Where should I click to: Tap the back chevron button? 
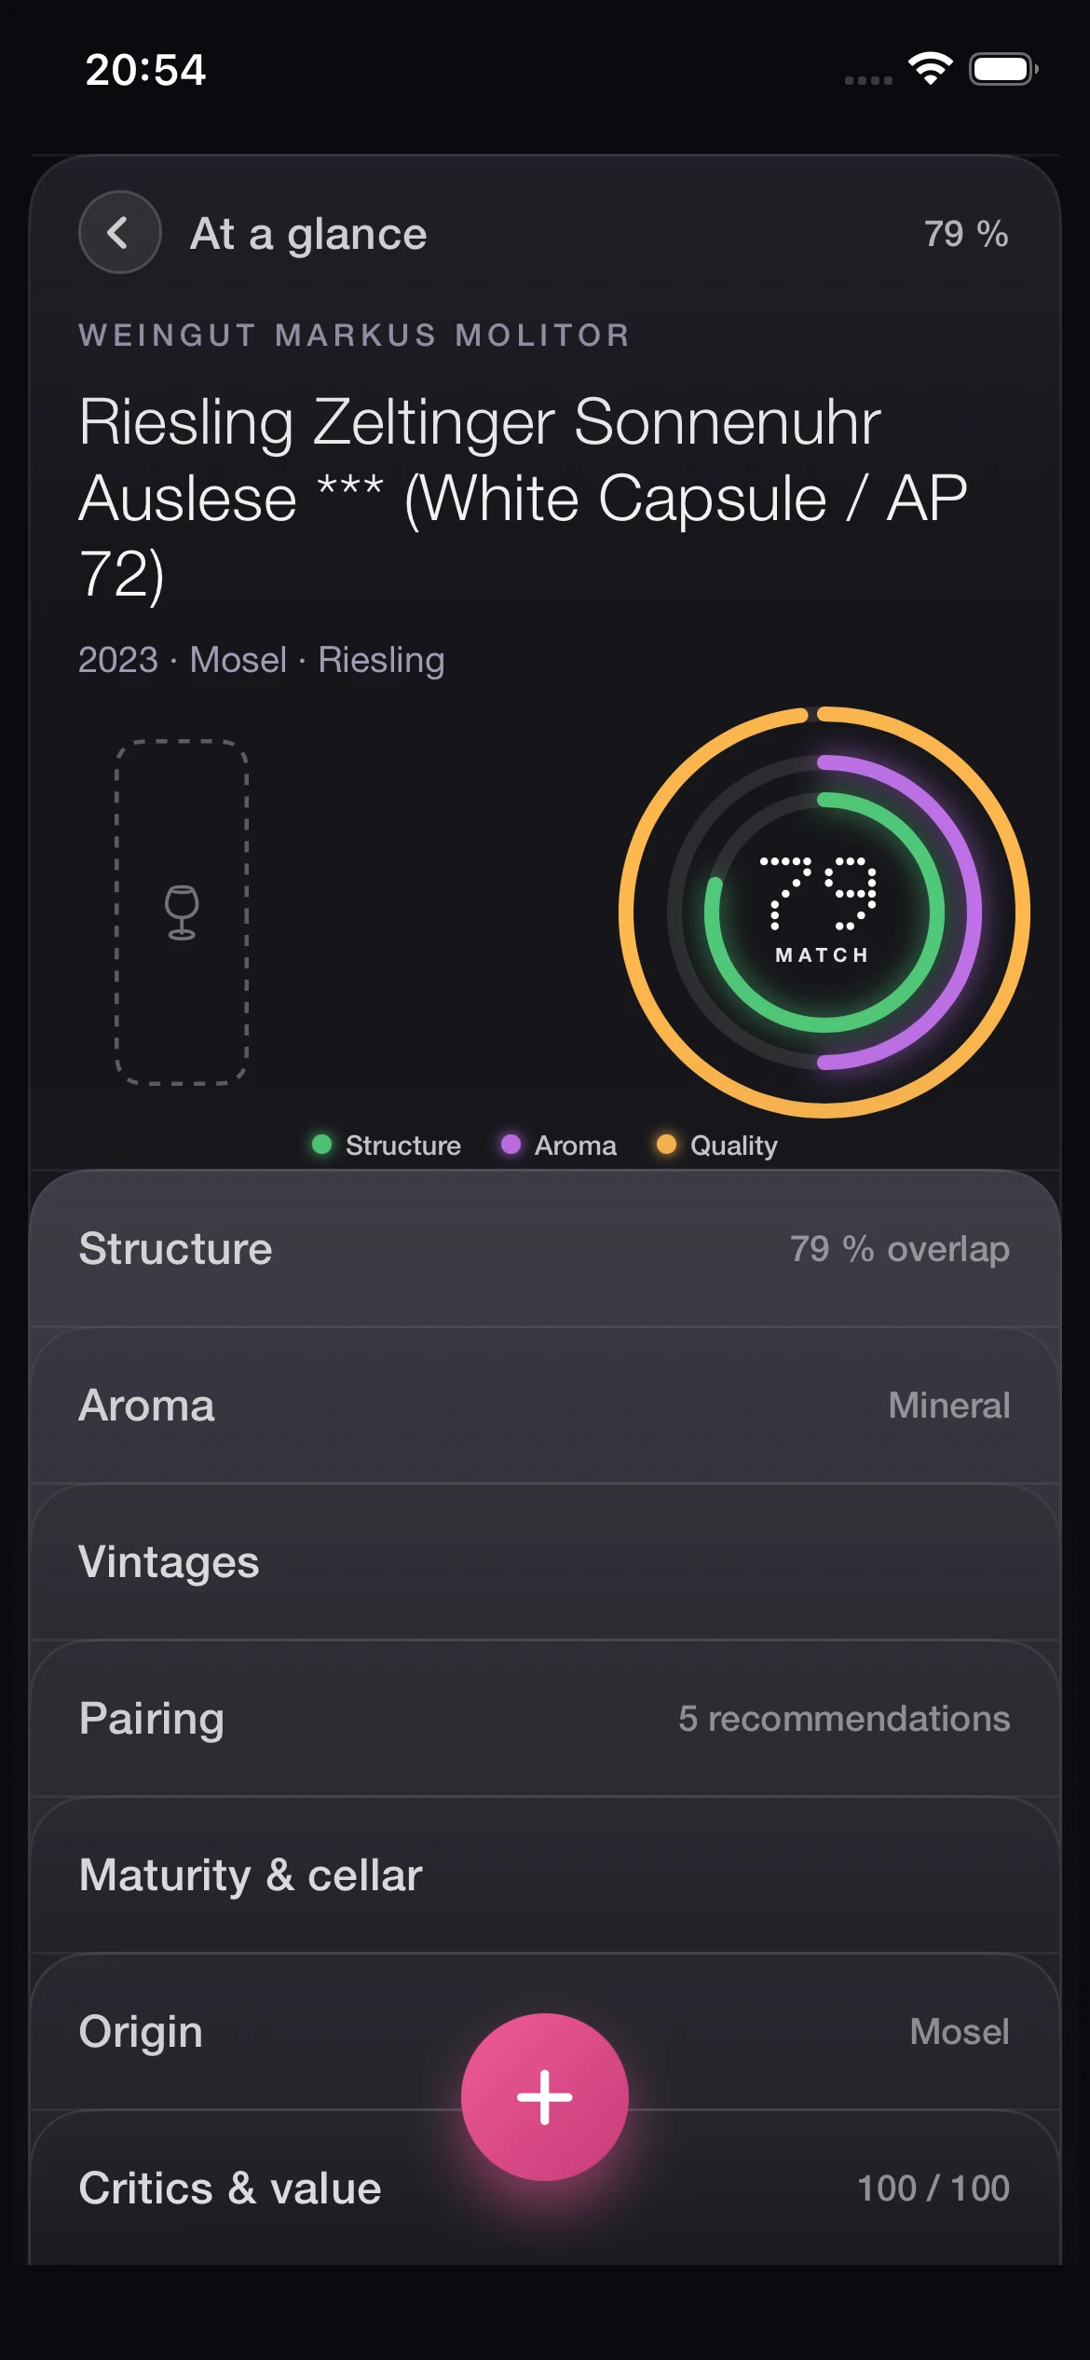click(x=120, y=232)
